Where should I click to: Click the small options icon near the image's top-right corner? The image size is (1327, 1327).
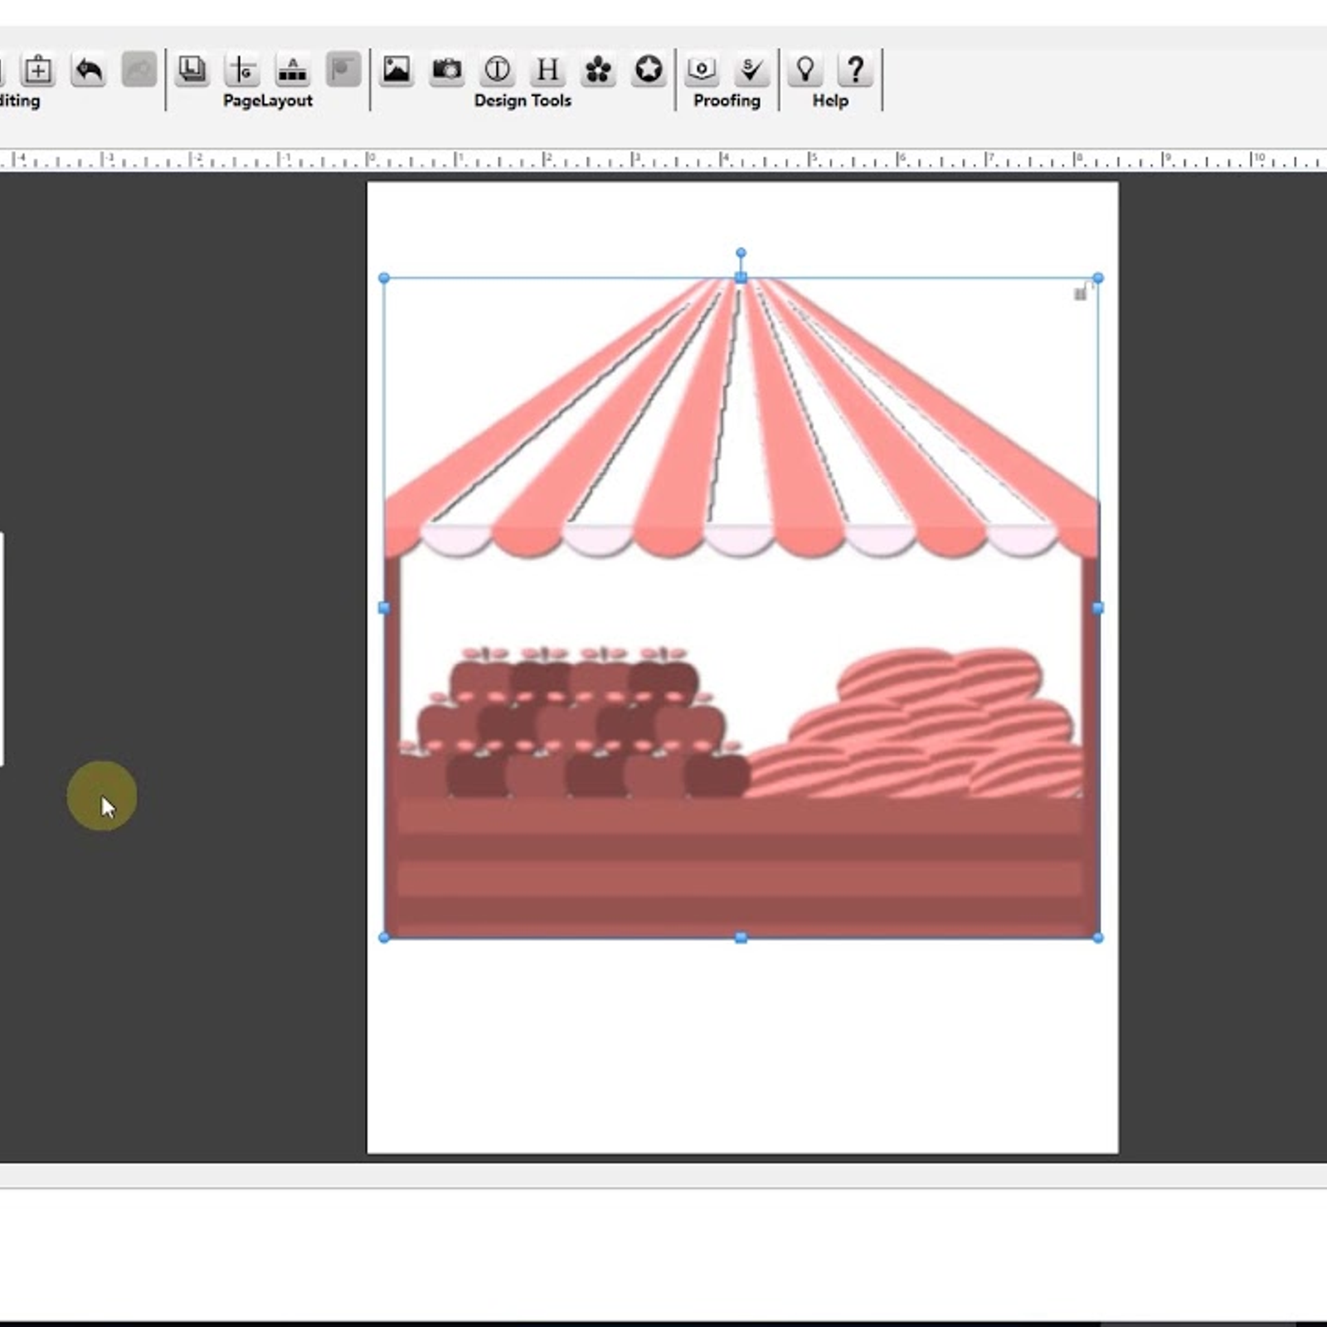pyautogui.click(x=1079, y=292)
